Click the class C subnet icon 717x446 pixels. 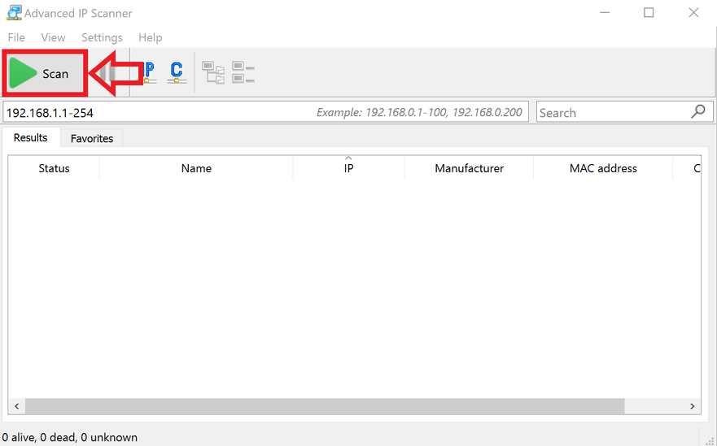[x=177, y=73]
